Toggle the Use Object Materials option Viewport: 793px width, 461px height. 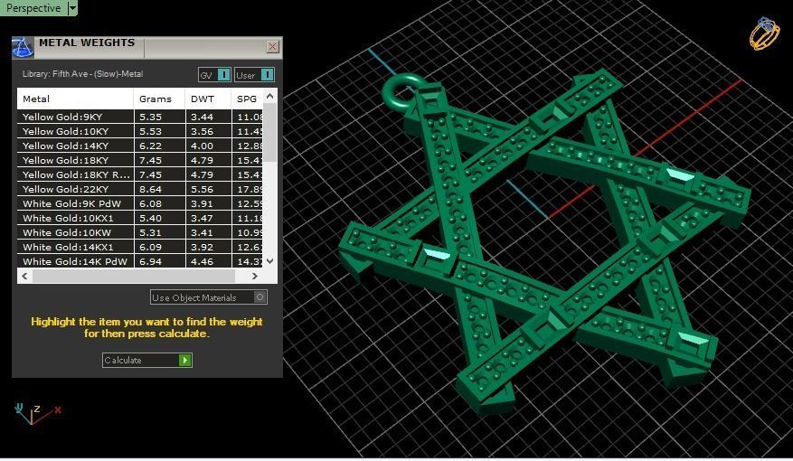tap(209, 297)
